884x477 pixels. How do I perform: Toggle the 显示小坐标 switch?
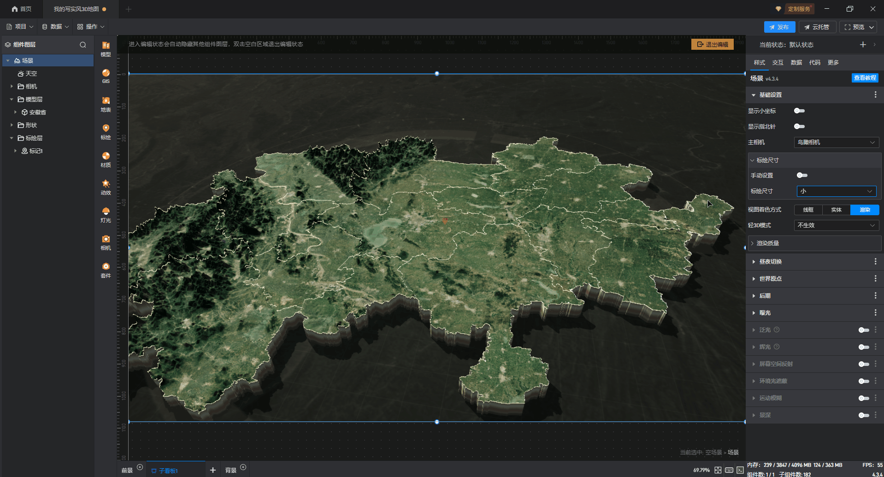point(799,111)
